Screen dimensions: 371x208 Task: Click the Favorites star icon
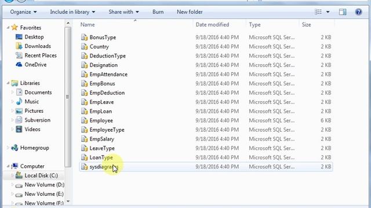click(x=14, y=27)
